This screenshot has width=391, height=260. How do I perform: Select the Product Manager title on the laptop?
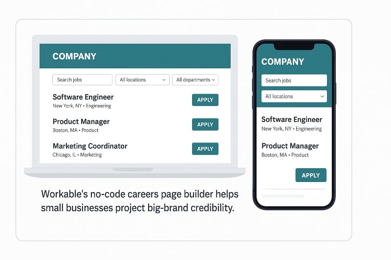81,121
